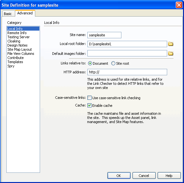The width and height of the screenshot is (184, 183).
Task: Select Testing Server category
Action: 18,37
